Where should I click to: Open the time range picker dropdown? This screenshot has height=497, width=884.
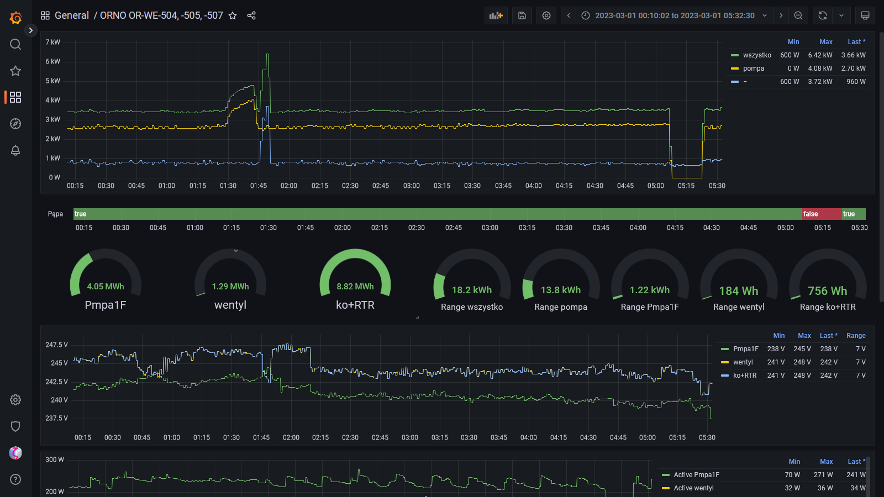[x=674, y=15]
